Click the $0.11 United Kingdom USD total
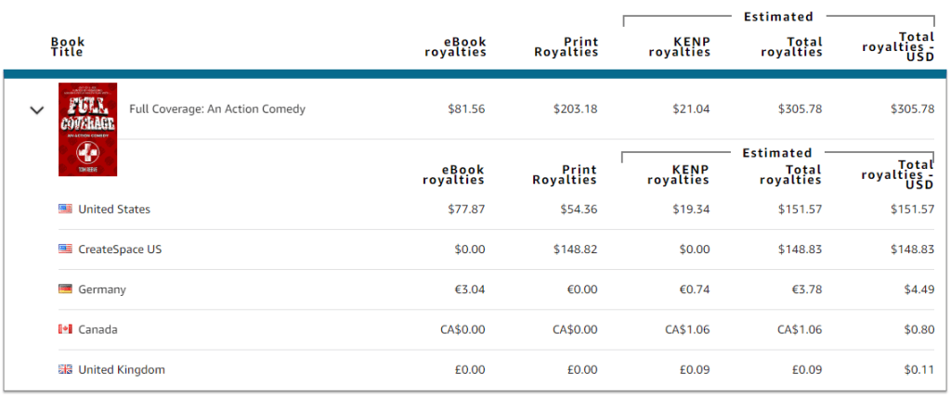This screenshot has width=951, height=397. click(919, 370)
